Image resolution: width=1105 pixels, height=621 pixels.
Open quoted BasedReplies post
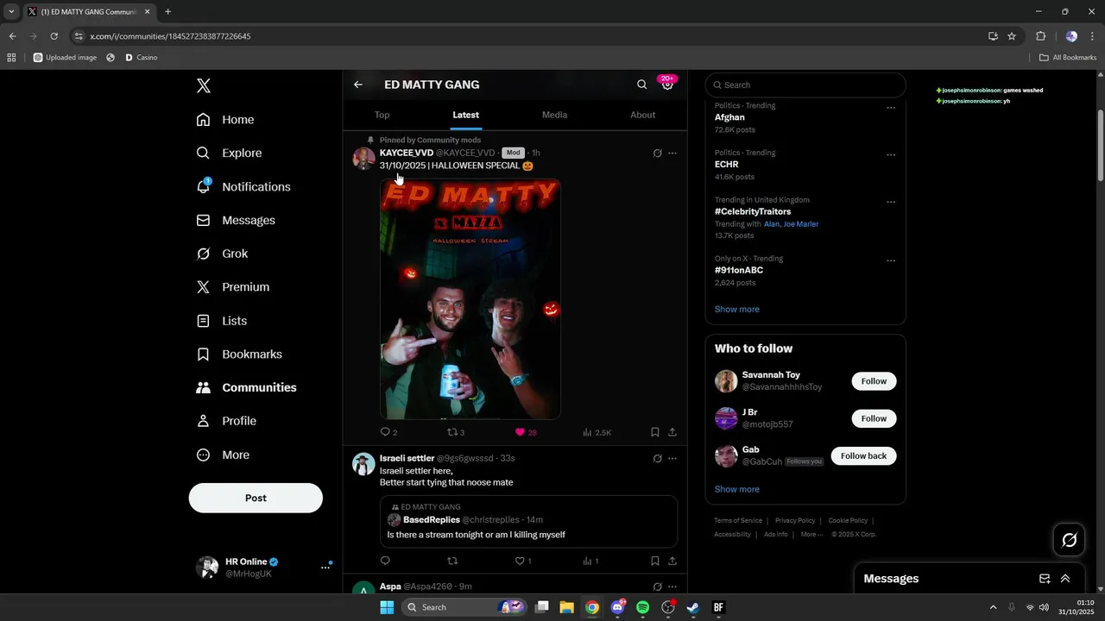[528, 521]
